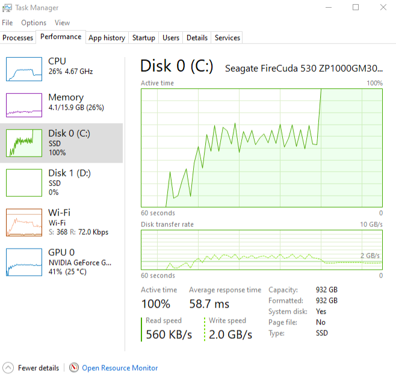Click the Open Resource Monitor link
This screenshot has height=381, width=396.
[120, 368]
